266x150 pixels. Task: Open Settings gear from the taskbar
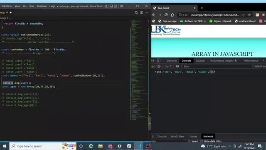[x=120, y=146]
